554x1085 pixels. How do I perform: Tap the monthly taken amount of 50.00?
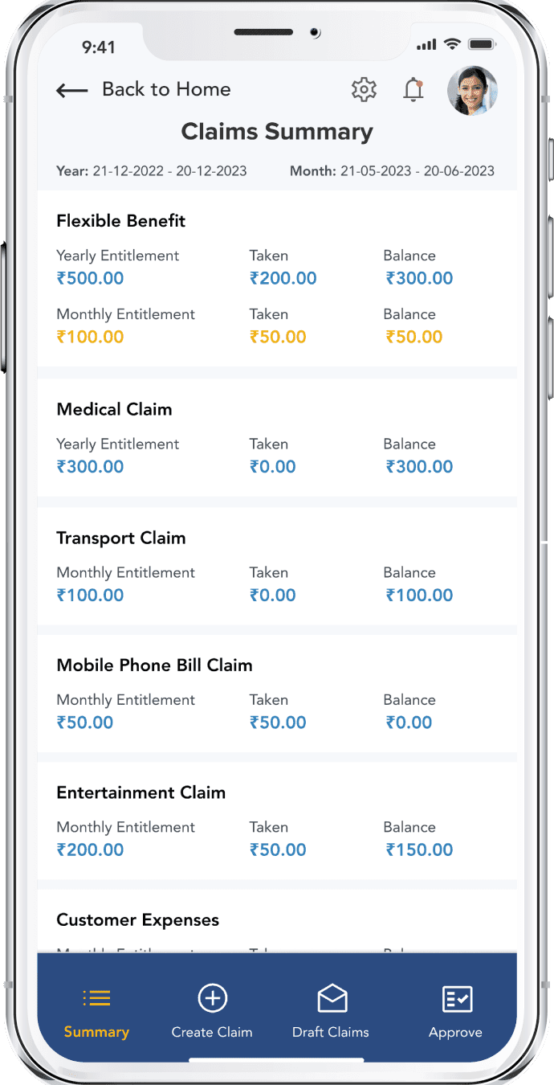[x=278, y=337]
